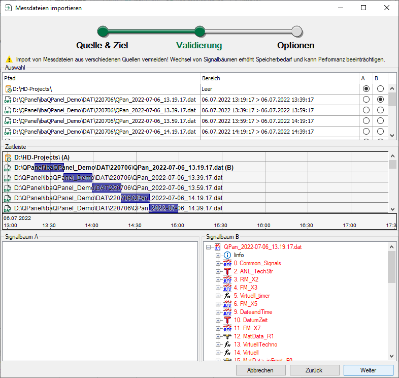Click the icon for 12. MatData_R1

click(227, 336)
